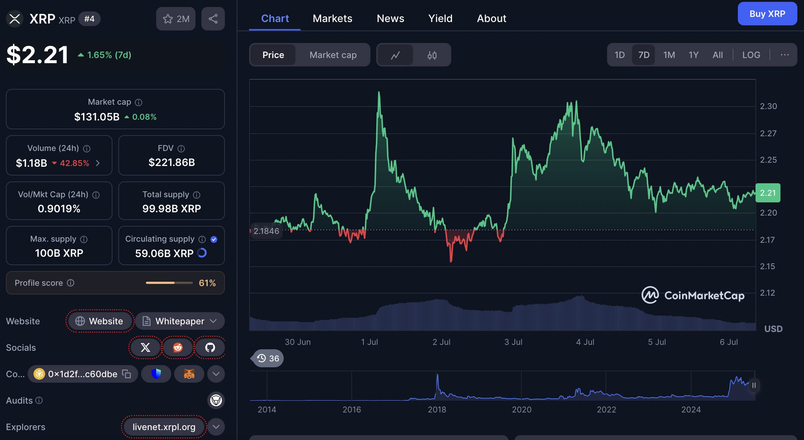Screen dimensions: 804x440
Task: Click the 2.1846 baseline price label
Action: pyautogui.click(x=266, y=231)
